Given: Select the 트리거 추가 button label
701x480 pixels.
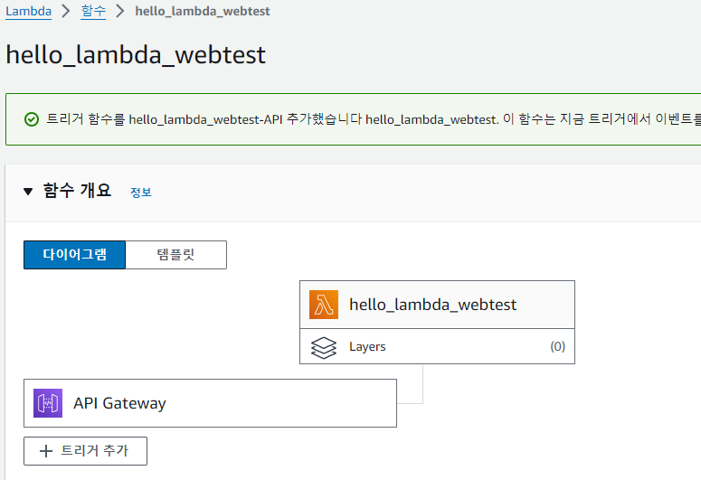Looking at the screenshot, I should click(x=95, y=450).
